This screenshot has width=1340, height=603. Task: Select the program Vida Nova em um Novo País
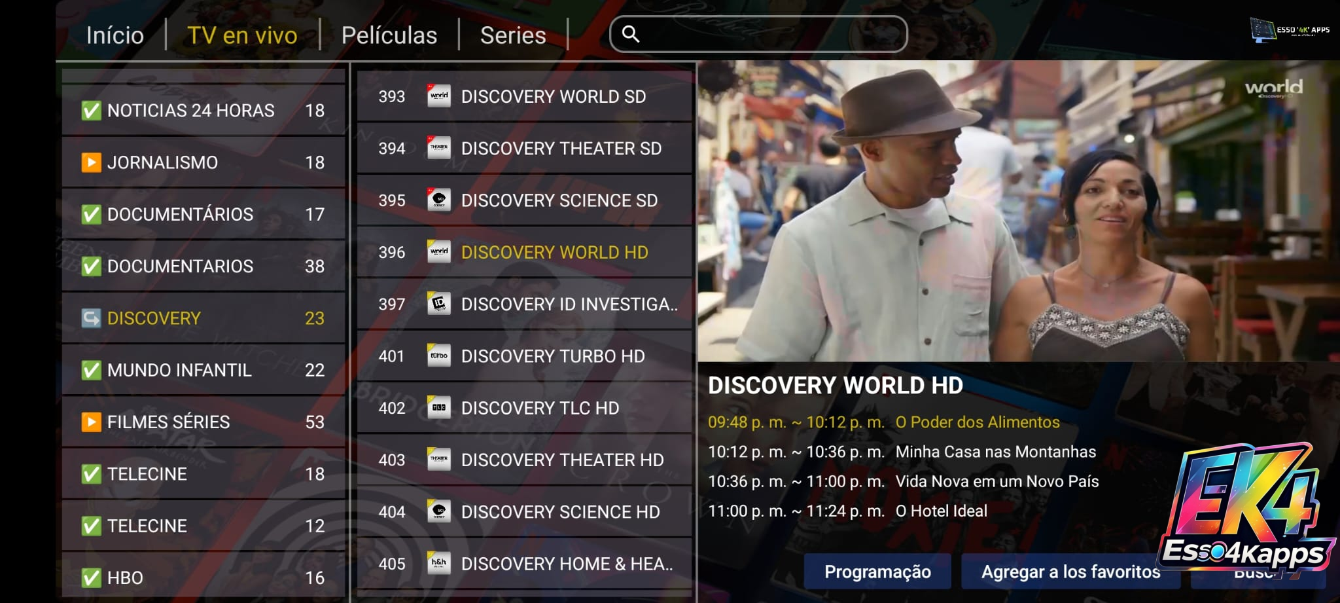tap(997, 481)
